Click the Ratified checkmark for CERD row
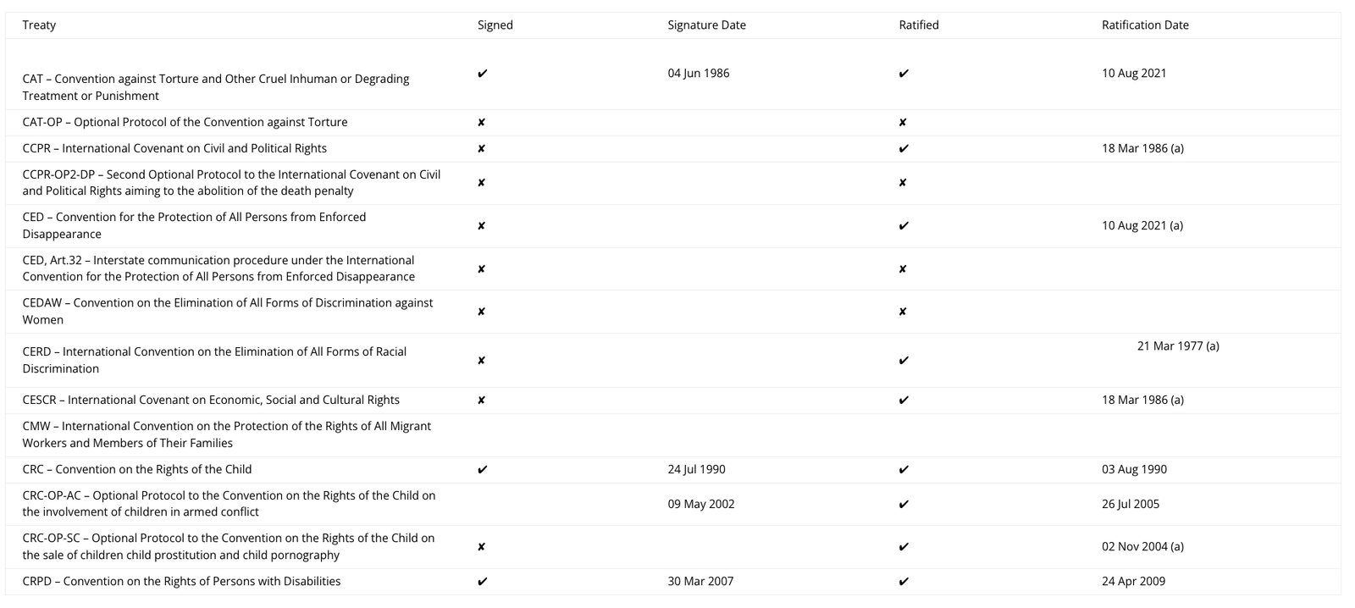The width and height of the screenshot is (1355, 608). [x=904, y=361]
